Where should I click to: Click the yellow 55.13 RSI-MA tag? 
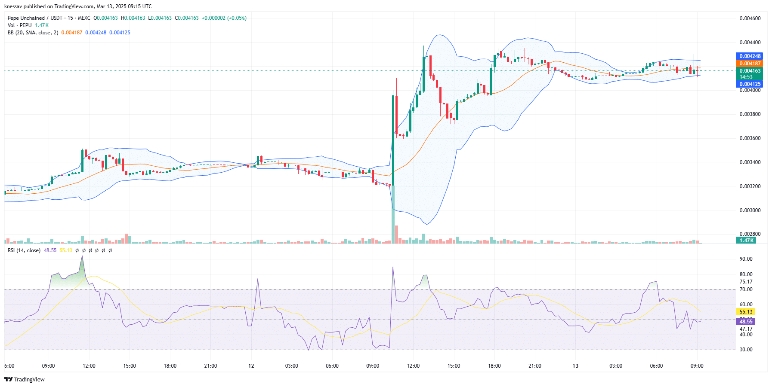pyautogui.click(x=746, y=312)
